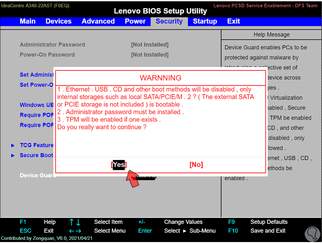This screenshot has width=322, height=243.
Task: Click Administrator Password label
Action: click(52, 45)
